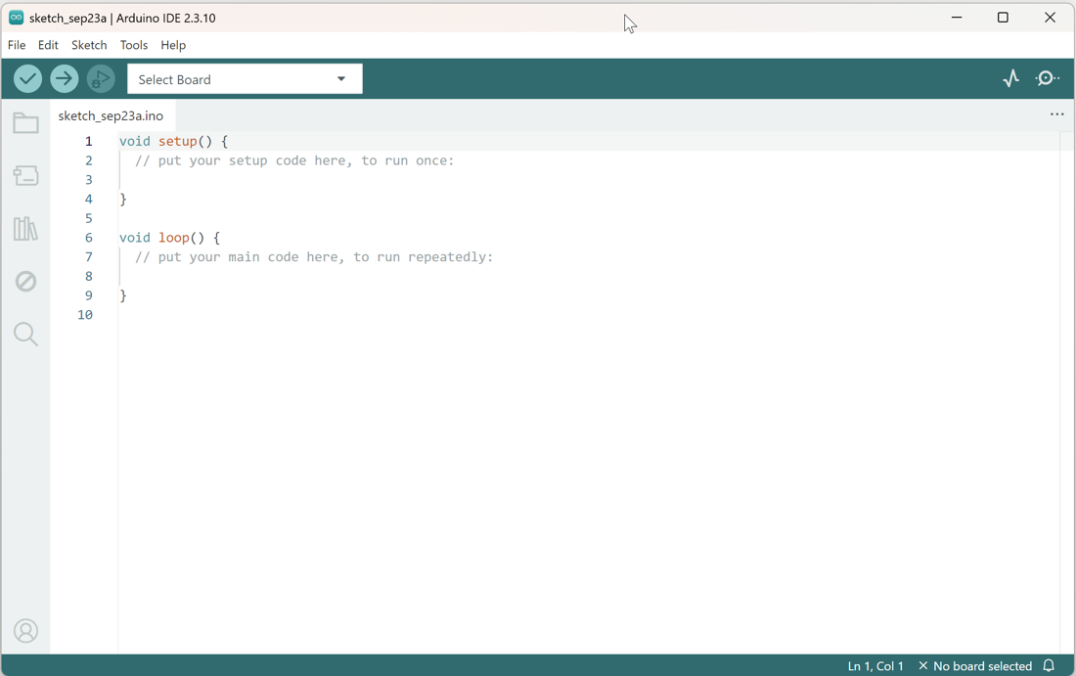Click the Verify sketch checkmark button

point(28,79)
